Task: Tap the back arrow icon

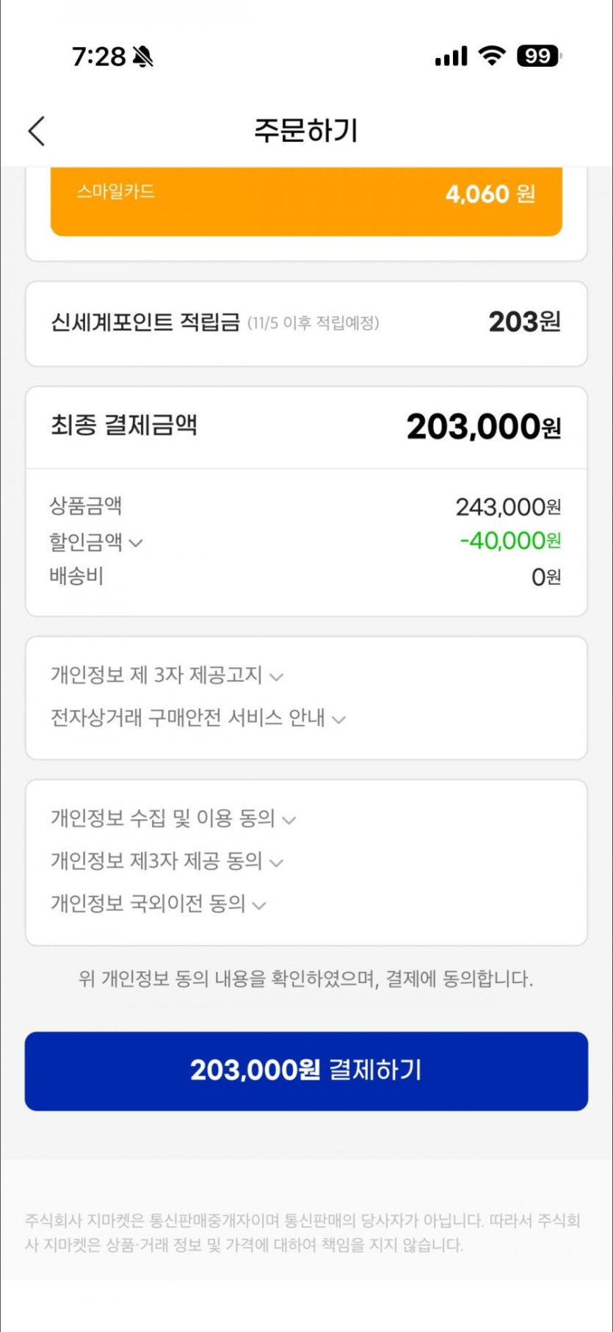Action: pos(37,131)
